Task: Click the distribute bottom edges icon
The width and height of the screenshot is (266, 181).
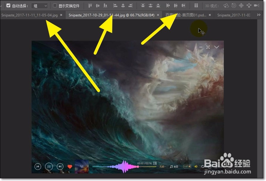Action: tap(158, 6)
